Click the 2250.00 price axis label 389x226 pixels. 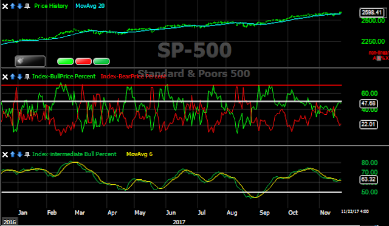(x=373, y=41)
